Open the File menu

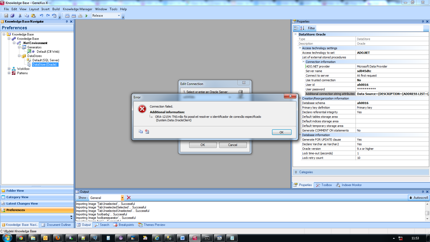coord(6,9)
